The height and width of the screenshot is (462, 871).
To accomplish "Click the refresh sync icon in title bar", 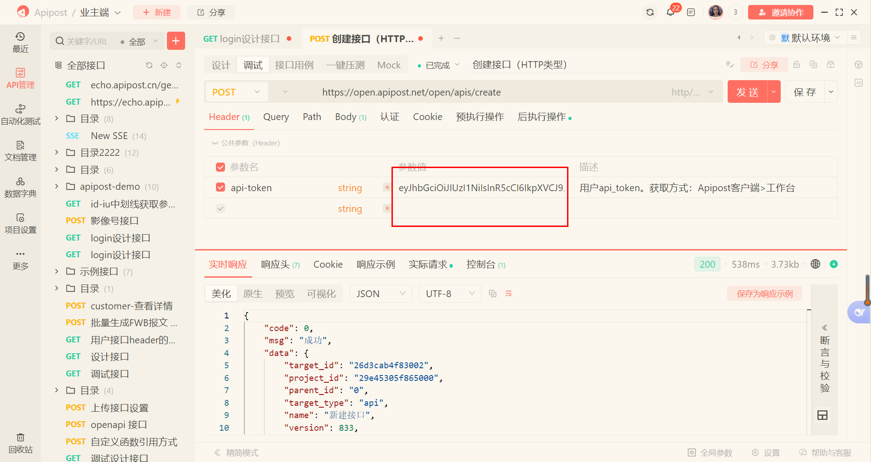I will (650, 12).
